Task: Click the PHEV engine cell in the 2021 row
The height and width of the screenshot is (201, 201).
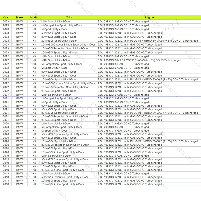Action: (x=149, y=113)
